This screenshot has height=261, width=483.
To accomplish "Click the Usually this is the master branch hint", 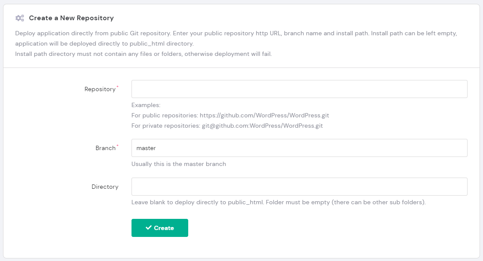I will [x=178, y=164].
